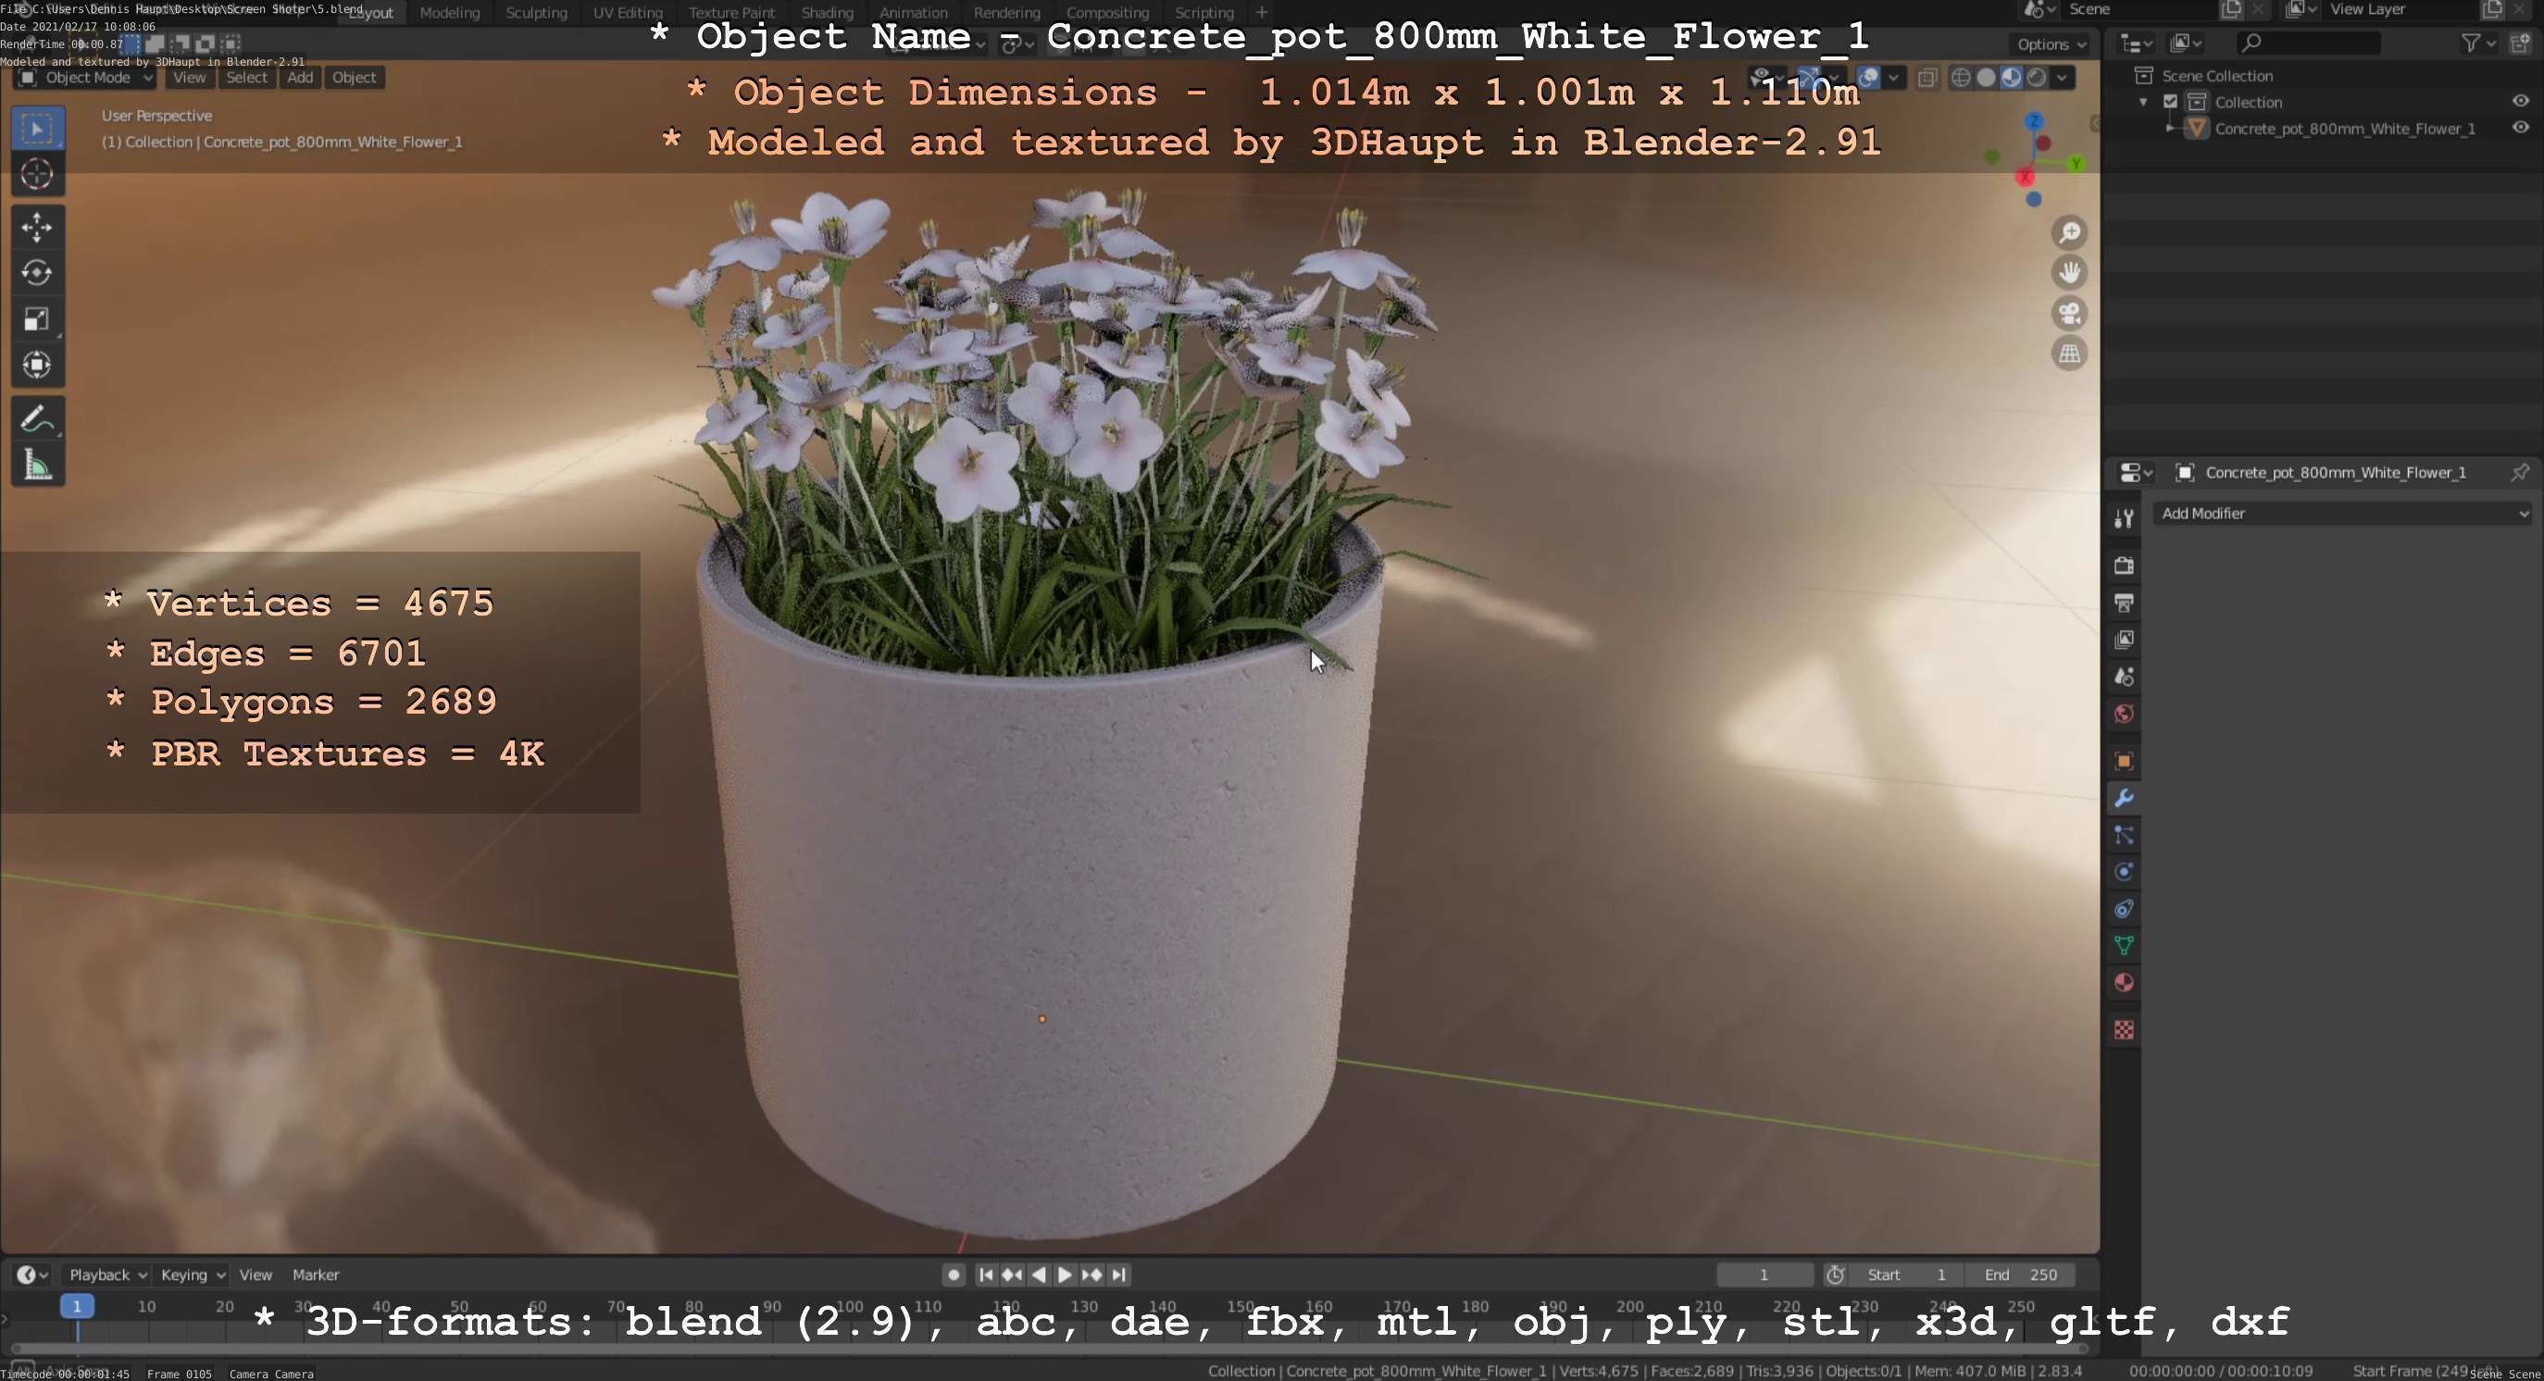
Task: Choose the Rotate tool
Action: click(x=38, y=273)
